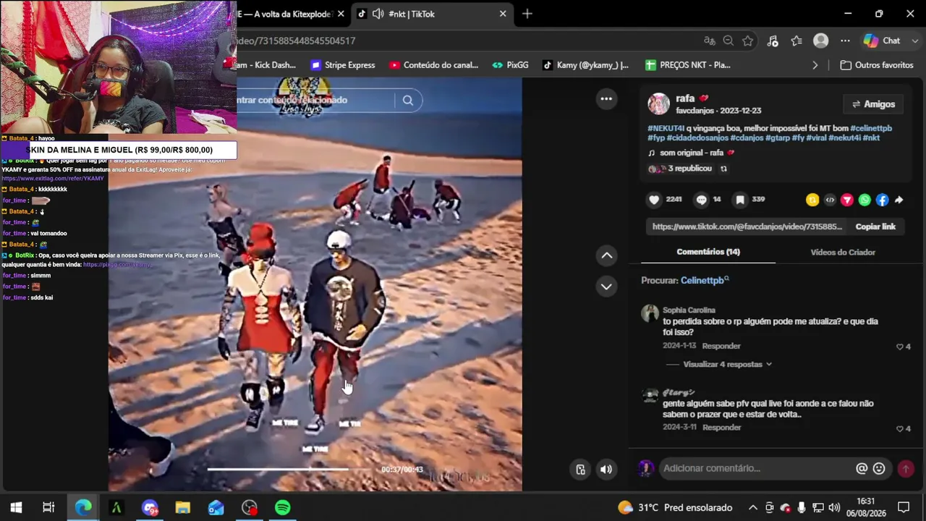Reply to Sophia Carolina's comment

click(x=721, y=347)
